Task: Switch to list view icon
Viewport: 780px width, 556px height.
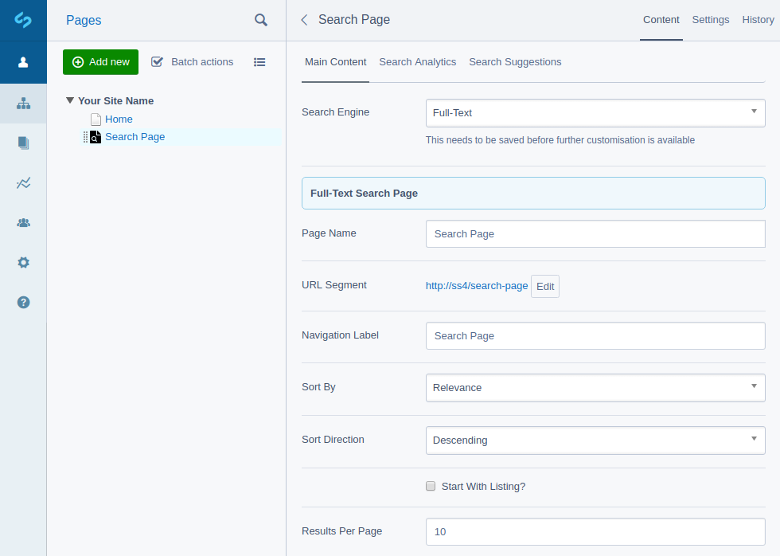Action: pyautogui.click(x=259, y=62)
